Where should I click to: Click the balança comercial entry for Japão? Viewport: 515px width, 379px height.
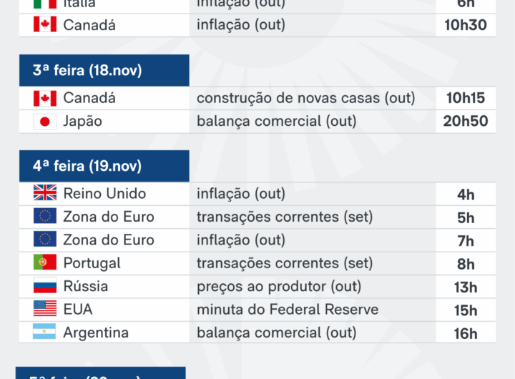pos(276,122)
